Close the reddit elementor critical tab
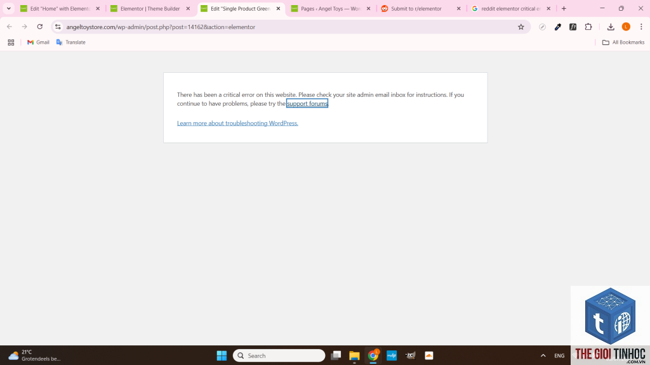This screenshot has height=365, width=650. (548, 8)
